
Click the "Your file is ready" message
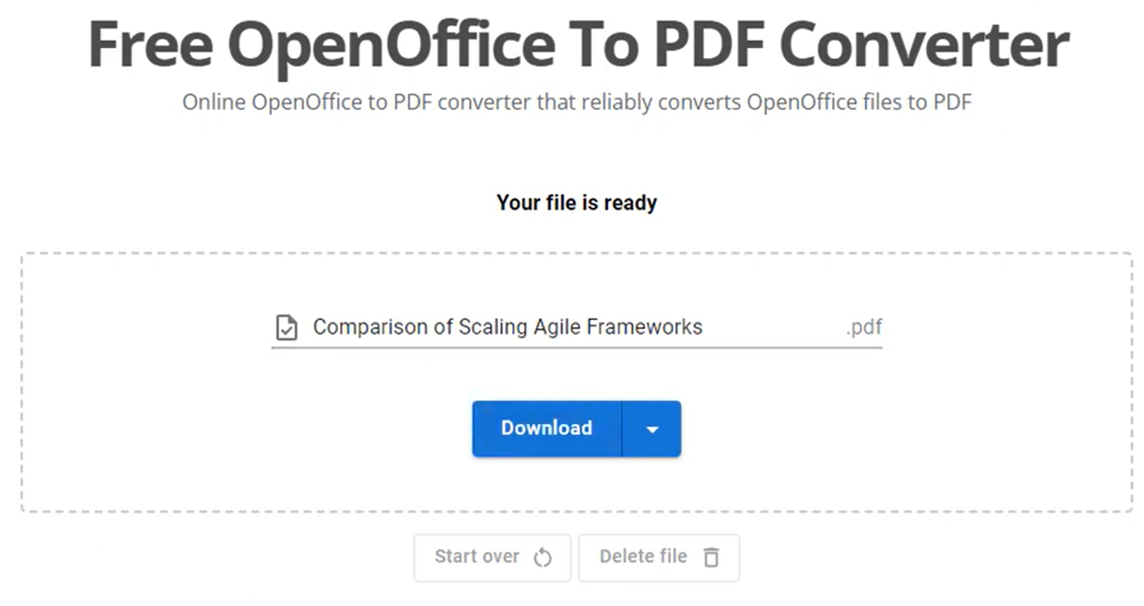pyautogui.click(x=577, y=203)
